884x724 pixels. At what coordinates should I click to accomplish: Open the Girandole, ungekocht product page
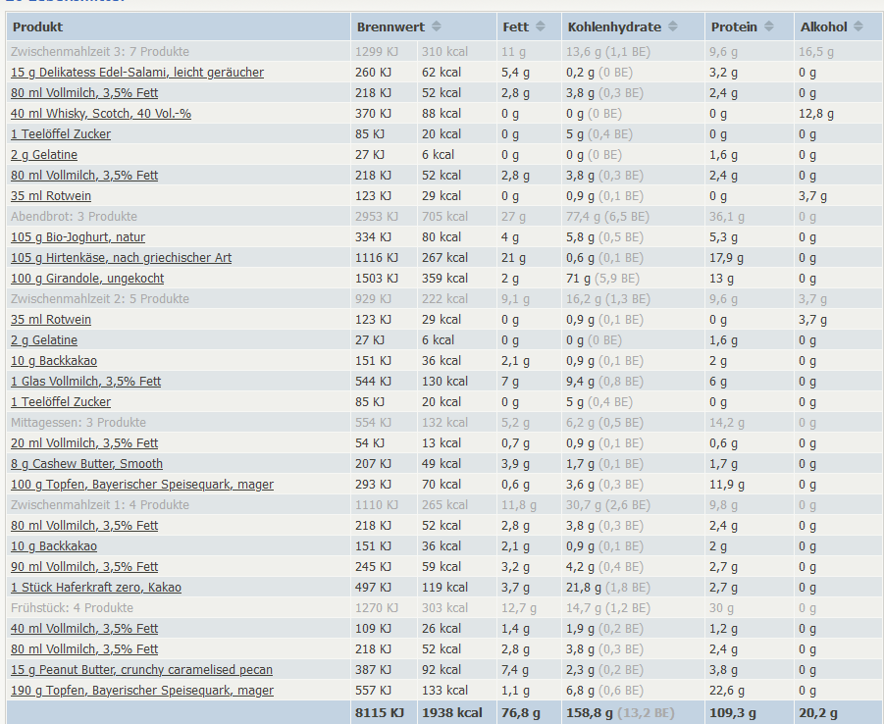click(x=86, y=278)
